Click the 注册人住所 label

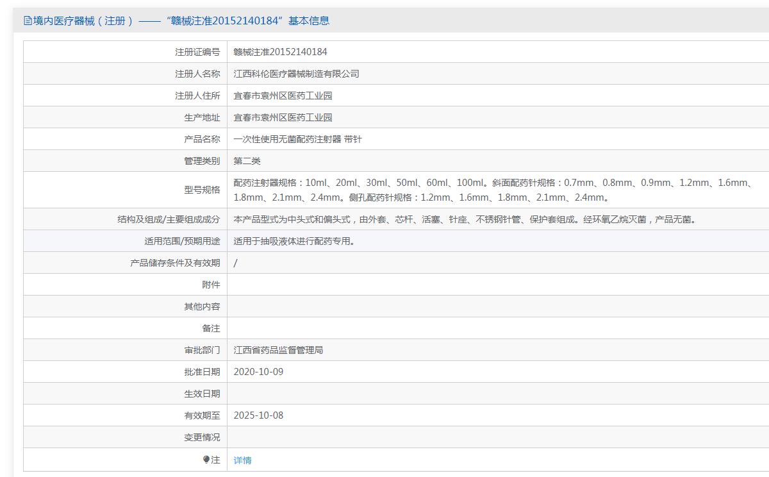tap(197, 96)
